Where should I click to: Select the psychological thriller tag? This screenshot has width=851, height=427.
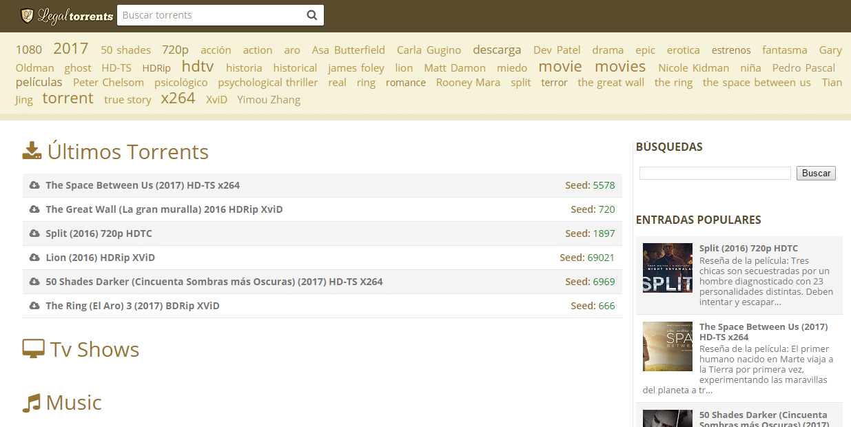[x=268, y=83]
